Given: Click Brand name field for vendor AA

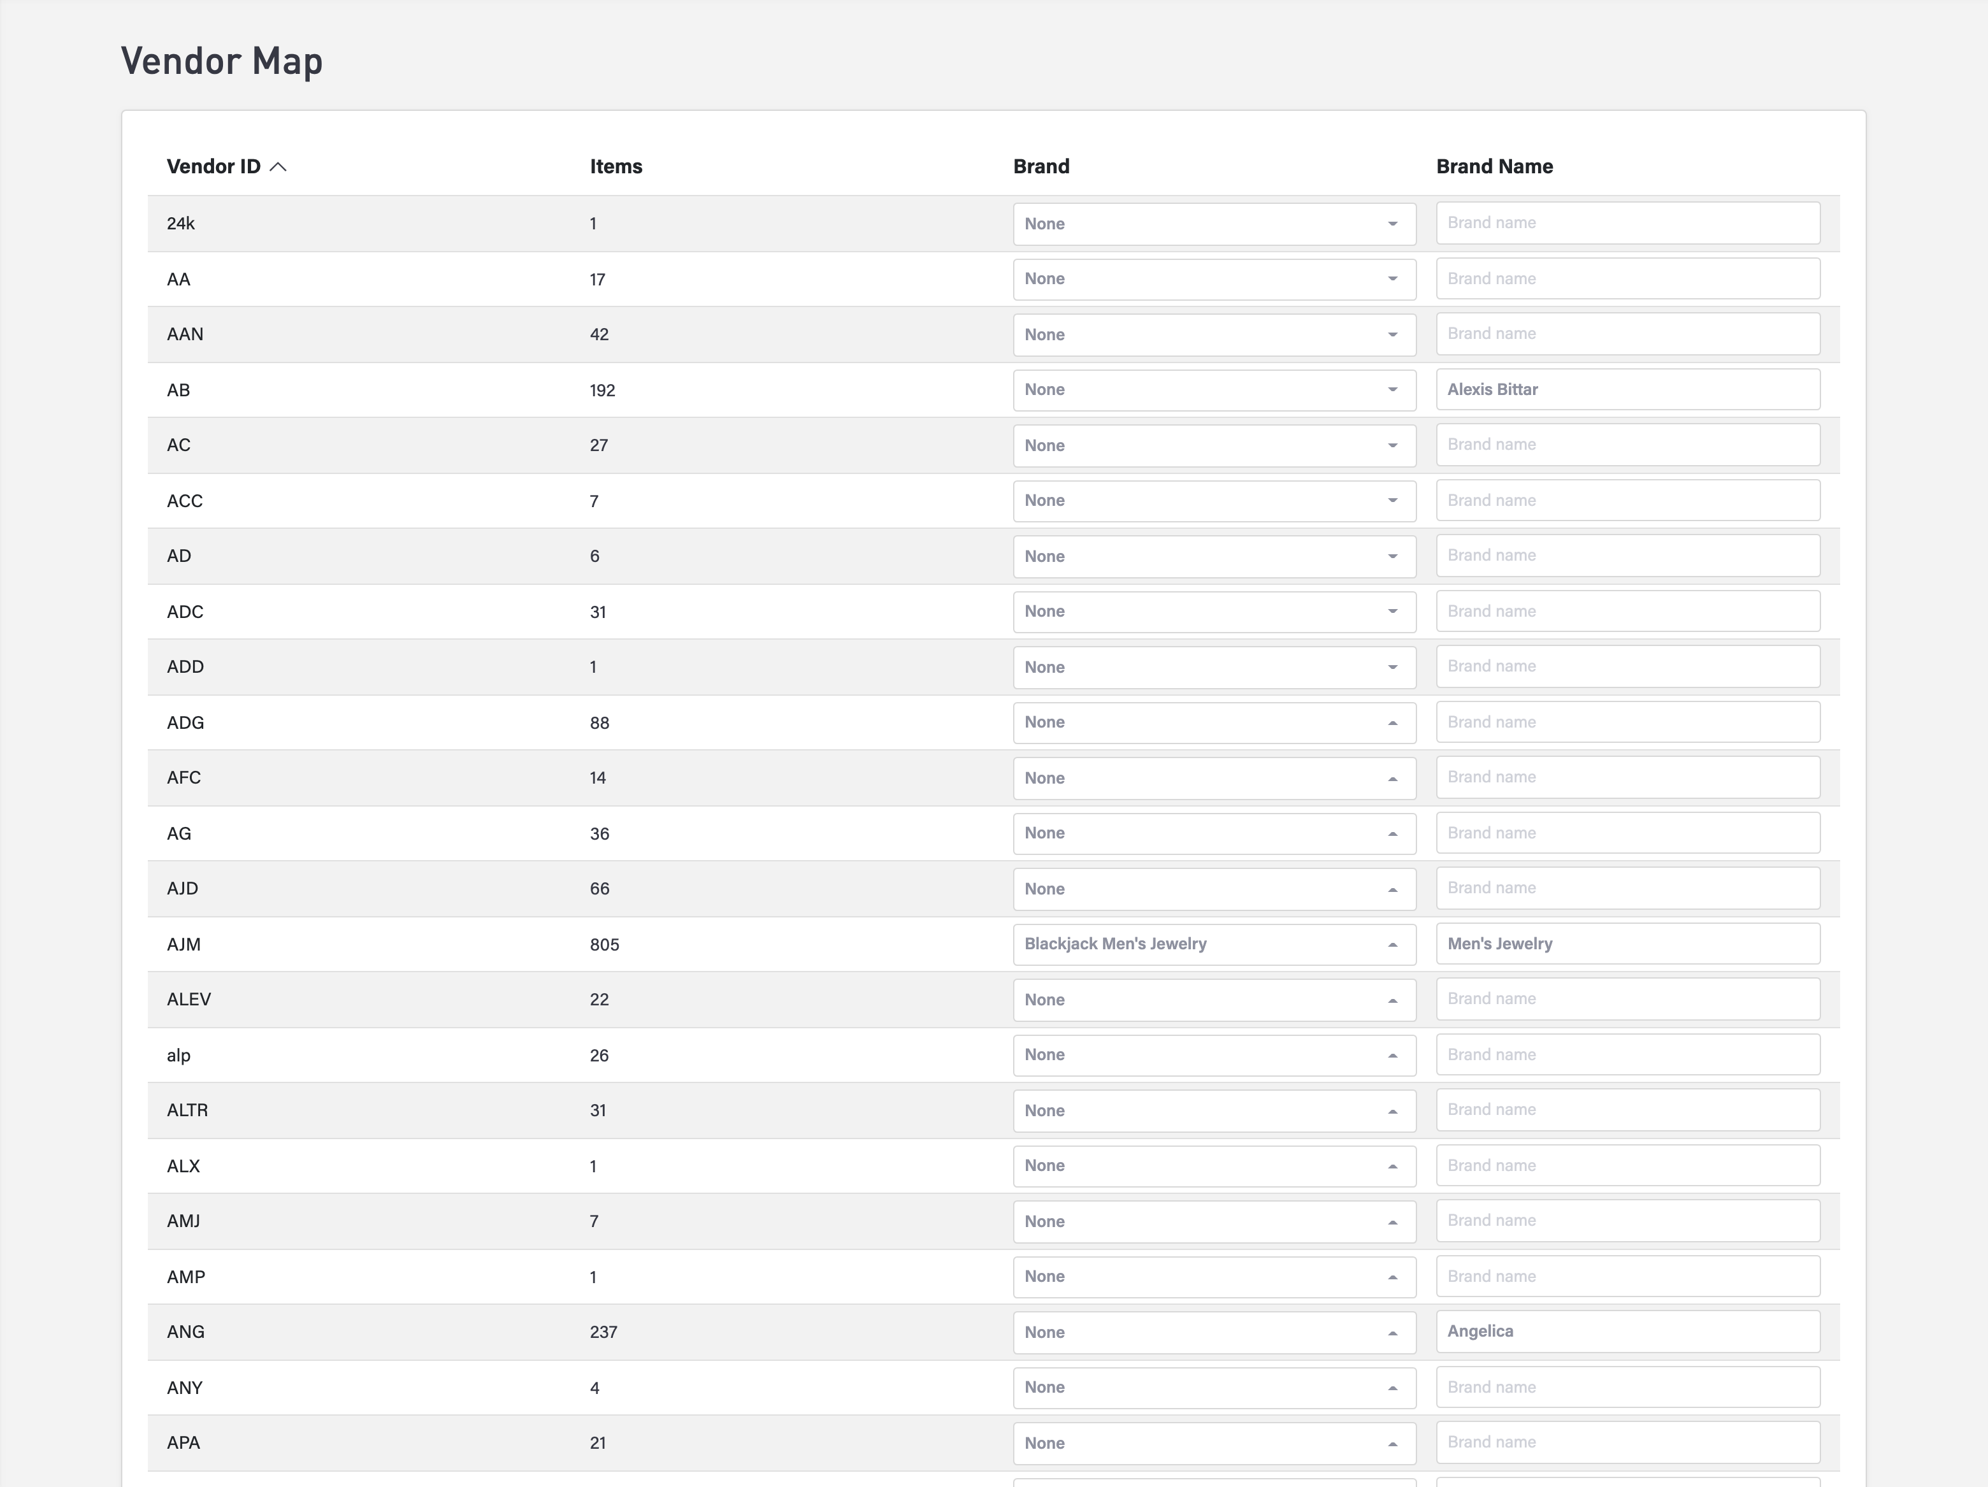Looking at the screenshot, I should pyautogui.click(x=1627, y=278).
